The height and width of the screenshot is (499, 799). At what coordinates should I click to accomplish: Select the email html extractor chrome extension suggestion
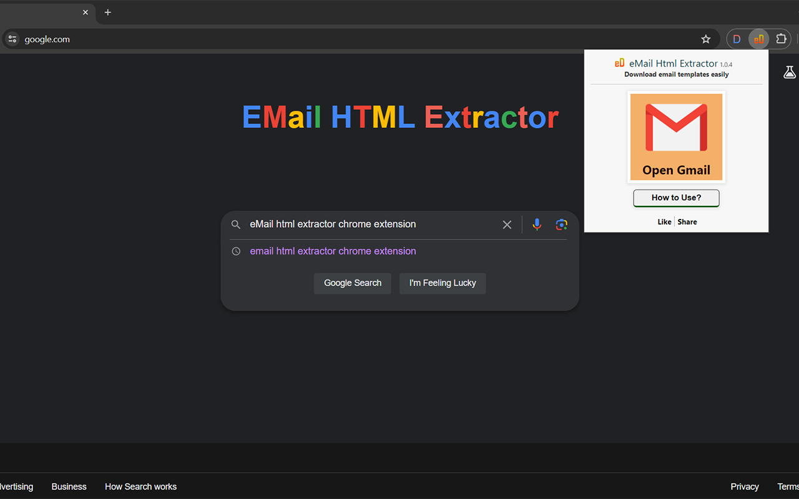(x=333, y=251)
